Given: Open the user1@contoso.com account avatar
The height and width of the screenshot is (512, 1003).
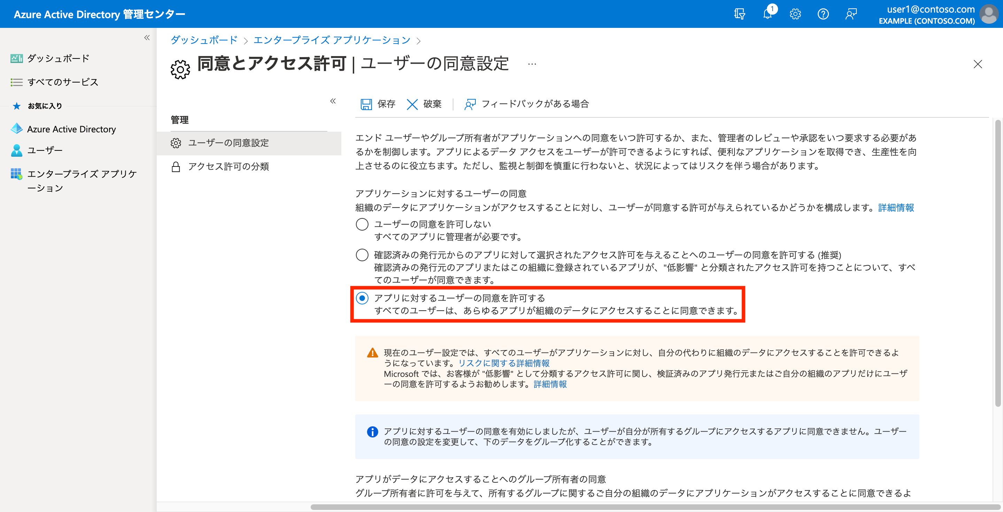Looking at the screenshot, I should [x=989, y=14].
